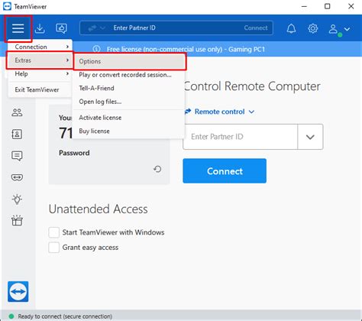
Task: Open the gift box sidebar icon
Action: point(17,221)
